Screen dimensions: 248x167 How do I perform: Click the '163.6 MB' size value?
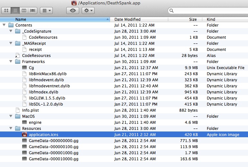(189, 159)
